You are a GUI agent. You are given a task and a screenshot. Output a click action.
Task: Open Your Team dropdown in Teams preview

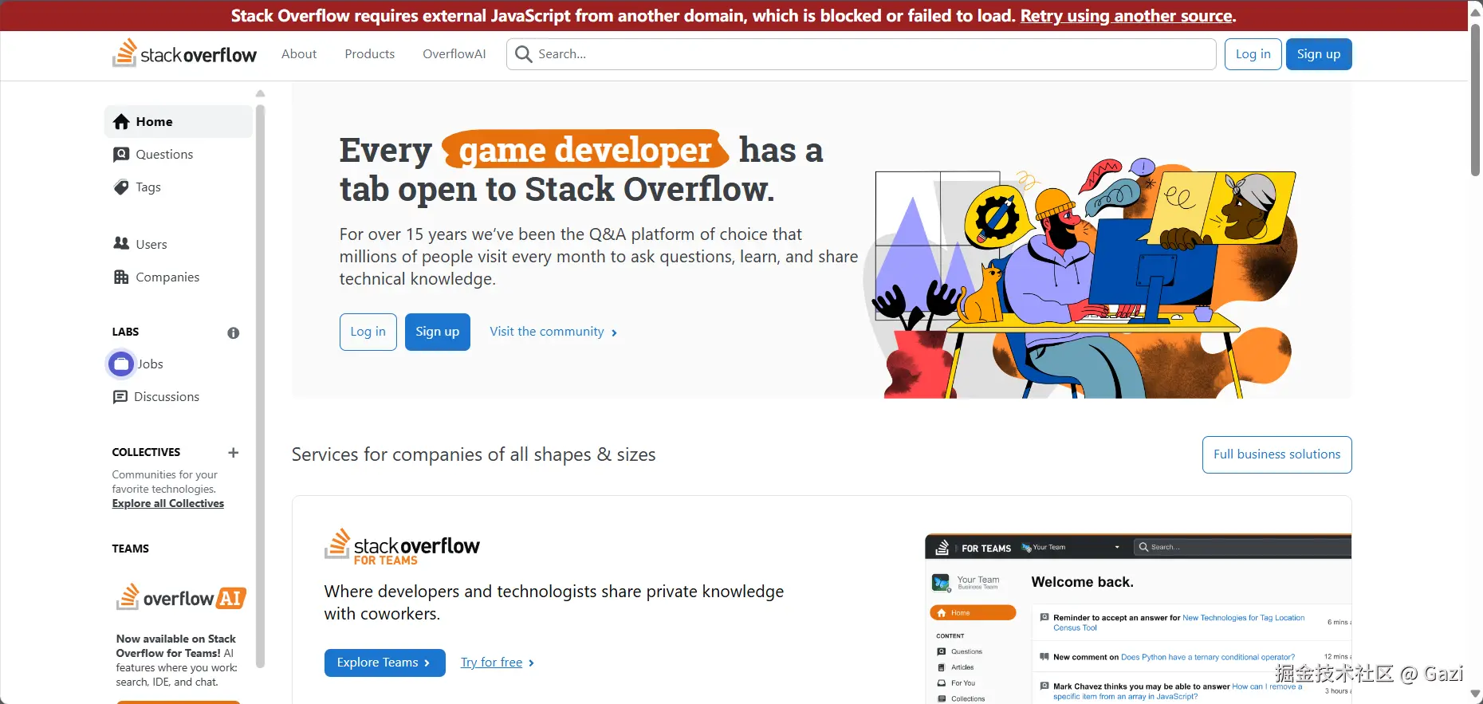(x=1072, y=548)
